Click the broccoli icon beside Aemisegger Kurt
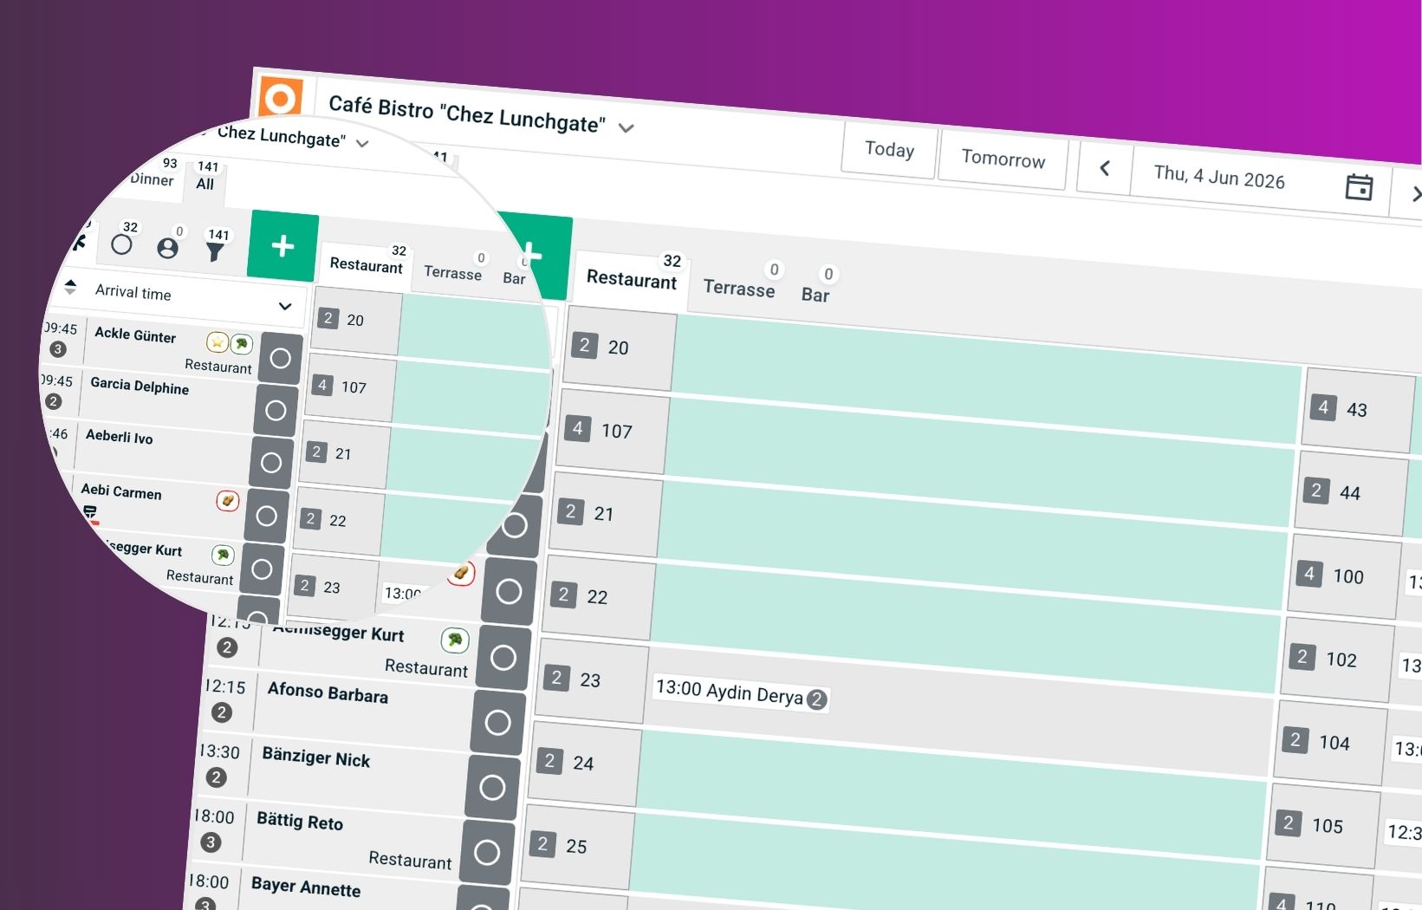The width and height of the screenshot is (1422, 910). [455, 640]
